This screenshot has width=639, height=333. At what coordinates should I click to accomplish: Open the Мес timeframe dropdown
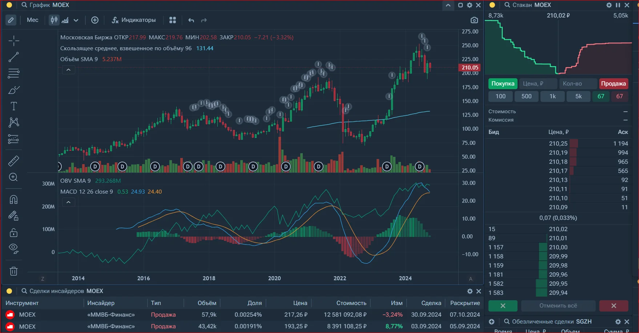33,20
